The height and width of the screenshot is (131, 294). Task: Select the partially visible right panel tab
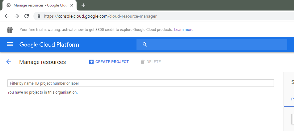tap(292, 99)
